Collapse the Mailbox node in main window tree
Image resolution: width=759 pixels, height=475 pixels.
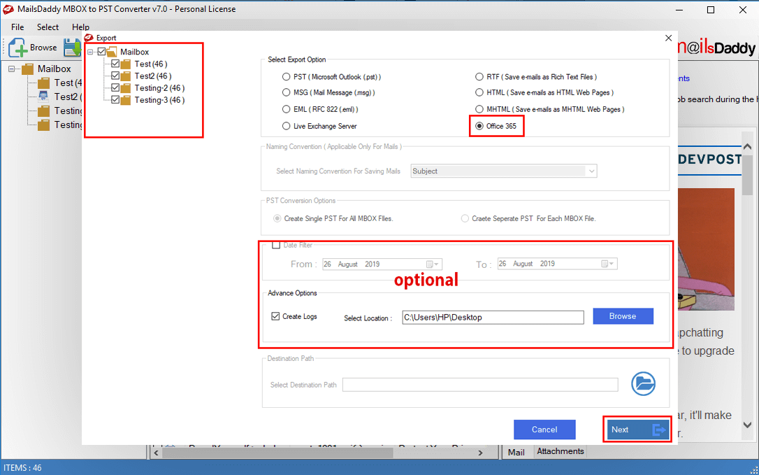[x=11, y=69]
